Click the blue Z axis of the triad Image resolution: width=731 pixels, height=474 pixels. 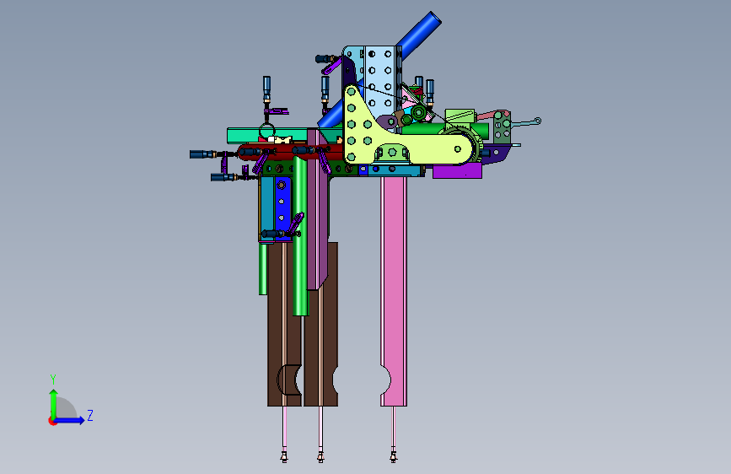pos(70,420)
